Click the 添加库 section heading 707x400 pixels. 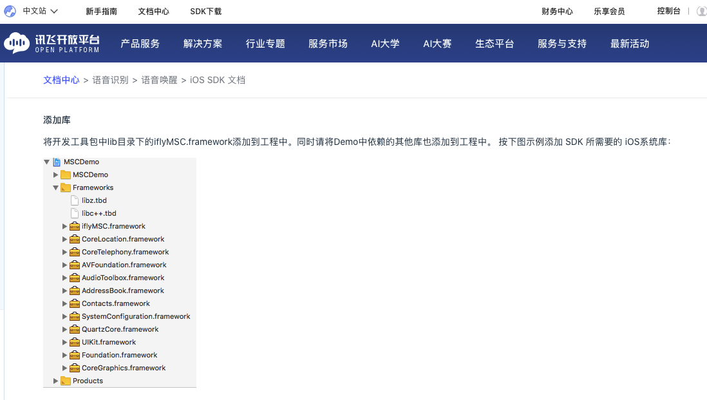tap(57, 120)
